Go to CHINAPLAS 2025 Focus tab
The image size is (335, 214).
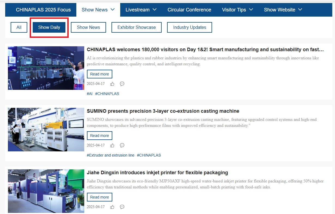(x=43, y=10)
